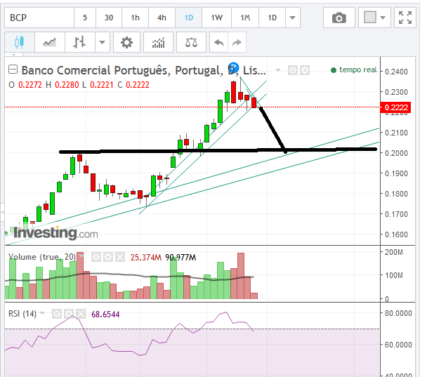The image size is (427, 377).
Task: Click the Banco Comercial Português title
Action: pos(143,70)
